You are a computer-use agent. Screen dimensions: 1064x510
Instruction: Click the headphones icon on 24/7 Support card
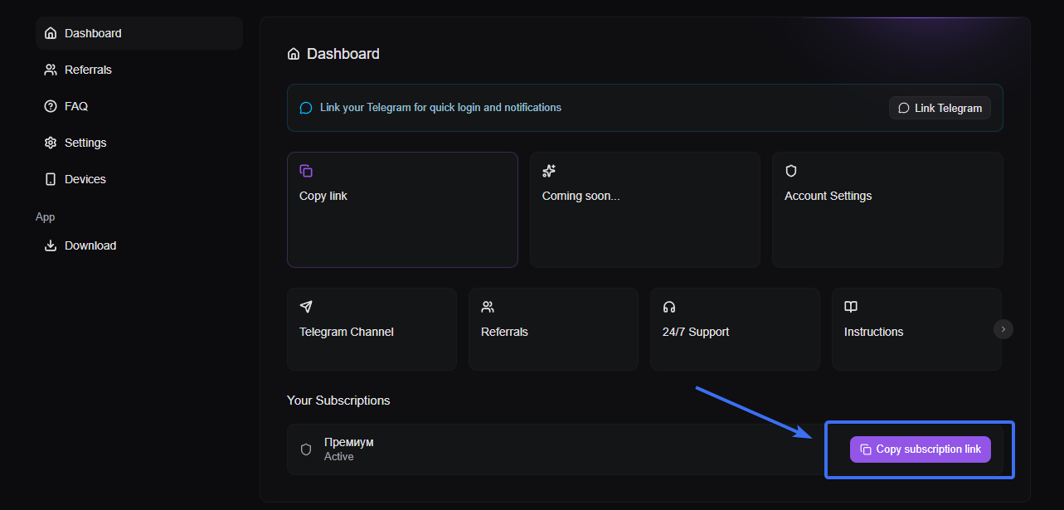669,307
